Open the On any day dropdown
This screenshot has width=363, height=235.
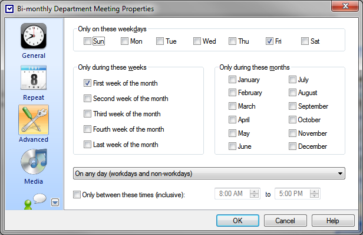[x=209, y=174]
